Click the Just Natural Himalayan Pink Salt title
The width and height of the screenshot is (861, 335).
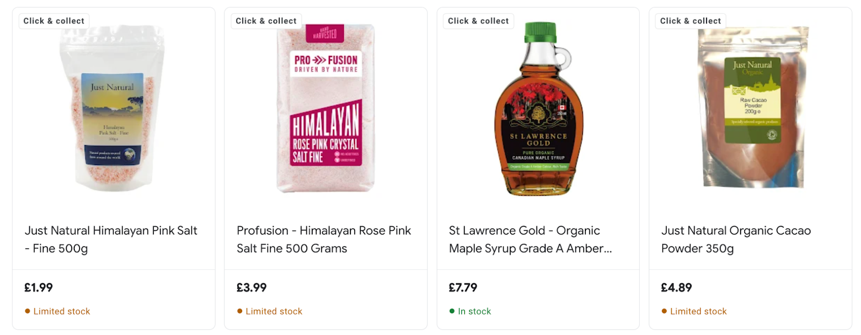(111, 239)
